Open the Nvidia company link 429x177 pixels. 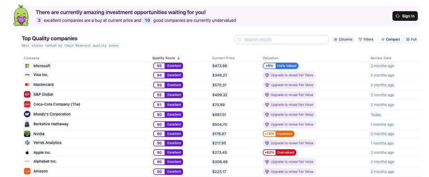[x=39, y=133]
